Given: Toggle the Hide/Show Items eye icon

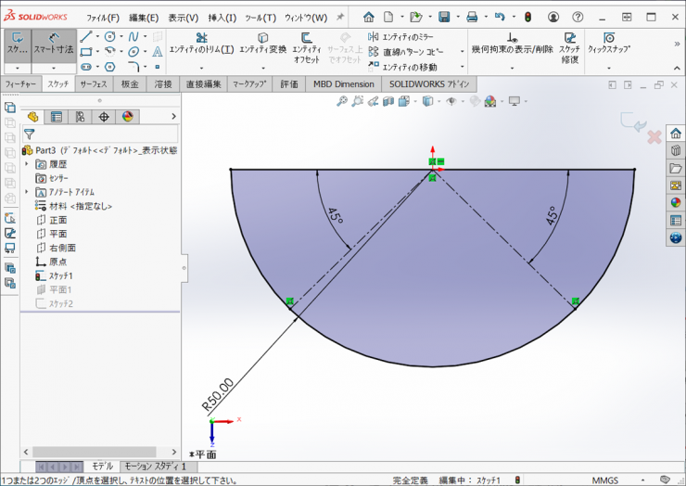Looking at the screenshot, I should 452,102.
